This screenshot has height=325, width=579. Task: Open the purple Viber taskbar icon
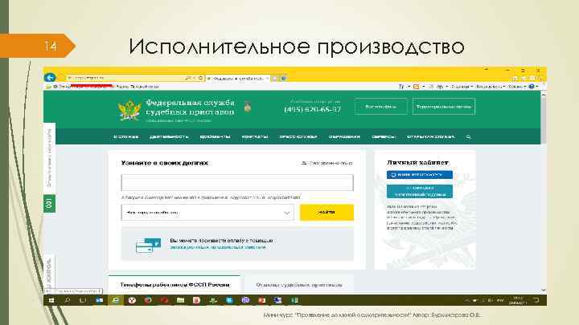(x=245, y=300)
